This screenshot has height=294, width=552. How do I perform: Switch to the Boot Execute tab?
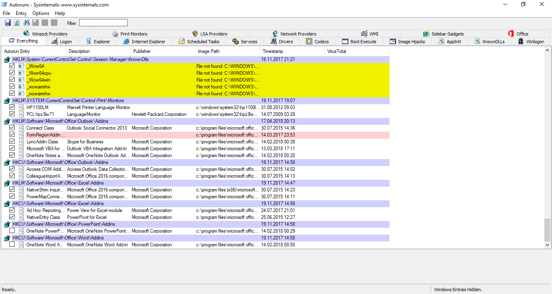(359, 42)
